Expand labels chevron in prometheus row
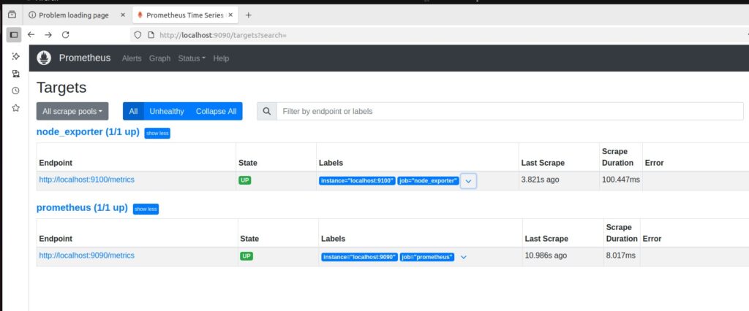Viewport: 749px width, 311px height. tap(463, 257)
